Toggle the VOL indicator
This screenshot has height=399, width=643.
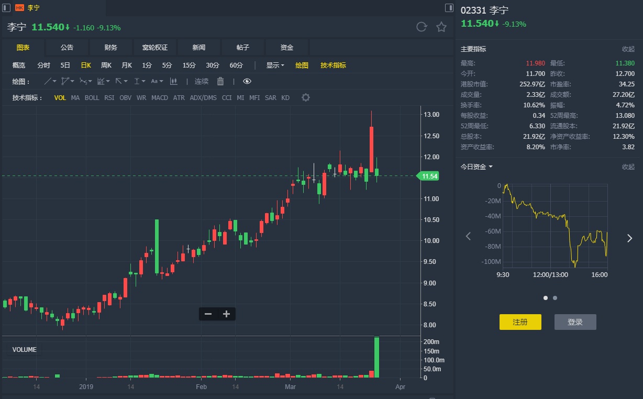click(60, 98)
